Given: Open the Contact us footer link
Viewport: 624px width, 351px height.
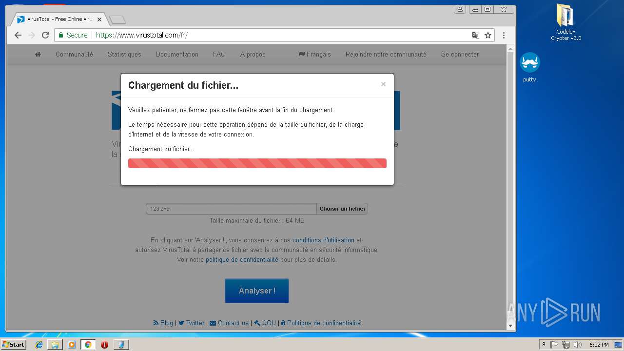Looking at the screenshot, I should coord(229,323).
